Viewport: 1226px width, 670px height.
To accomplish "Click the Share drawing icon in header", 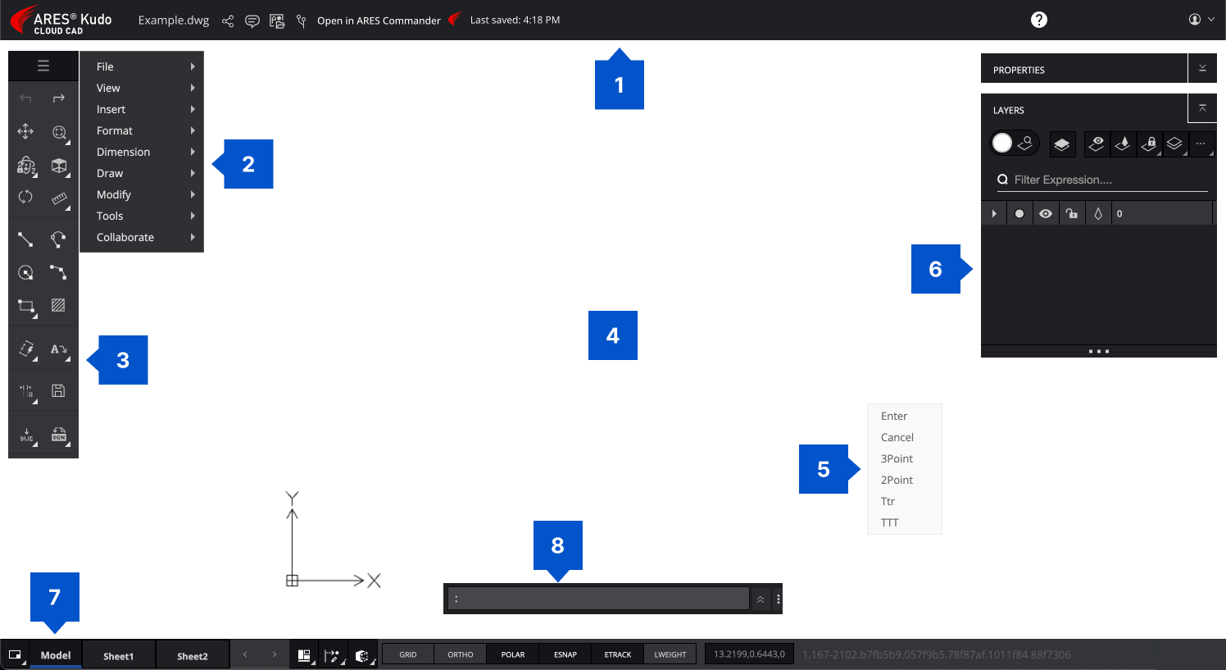I will tap(228, 21).
